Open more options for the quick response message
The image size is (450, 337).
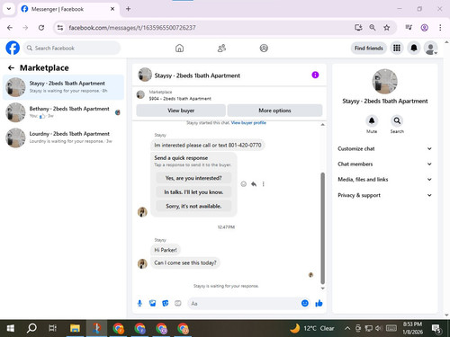[263, 184]
